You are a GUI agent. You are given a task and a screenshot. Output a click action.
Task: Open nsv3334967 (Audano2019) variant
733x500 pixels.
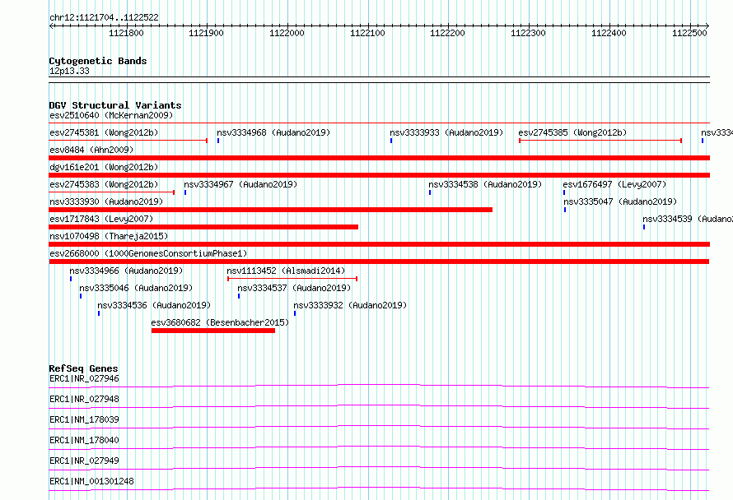[x=240, y=184]
